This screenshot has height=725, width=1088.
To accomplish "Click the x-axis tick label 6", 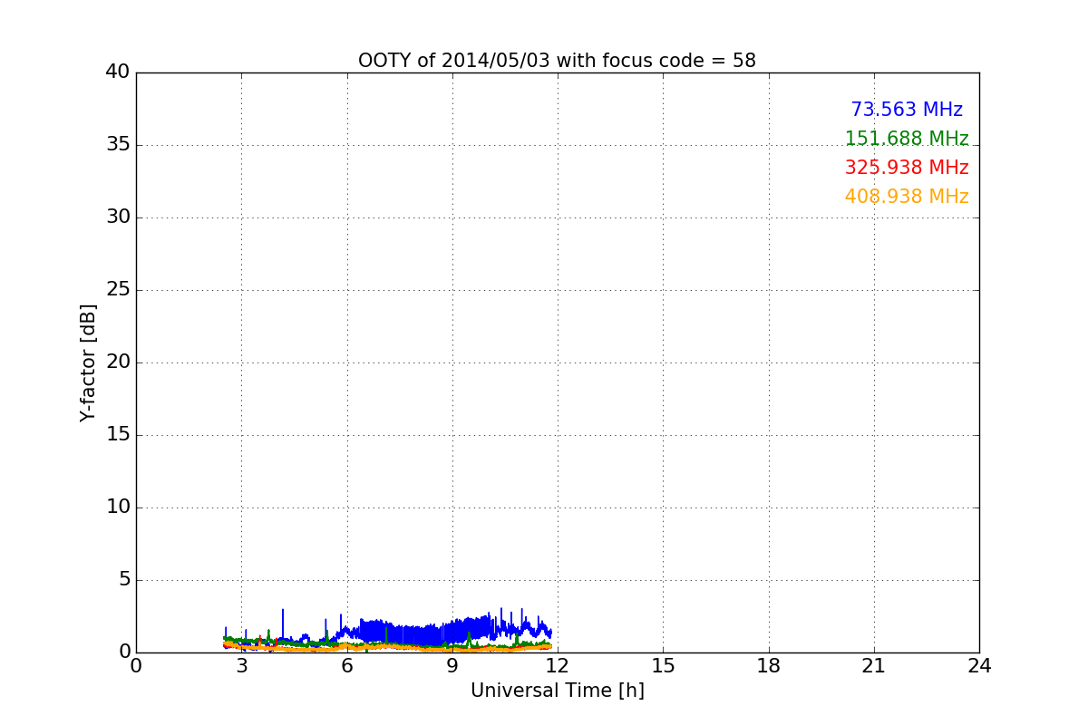I will click(347, 666).
